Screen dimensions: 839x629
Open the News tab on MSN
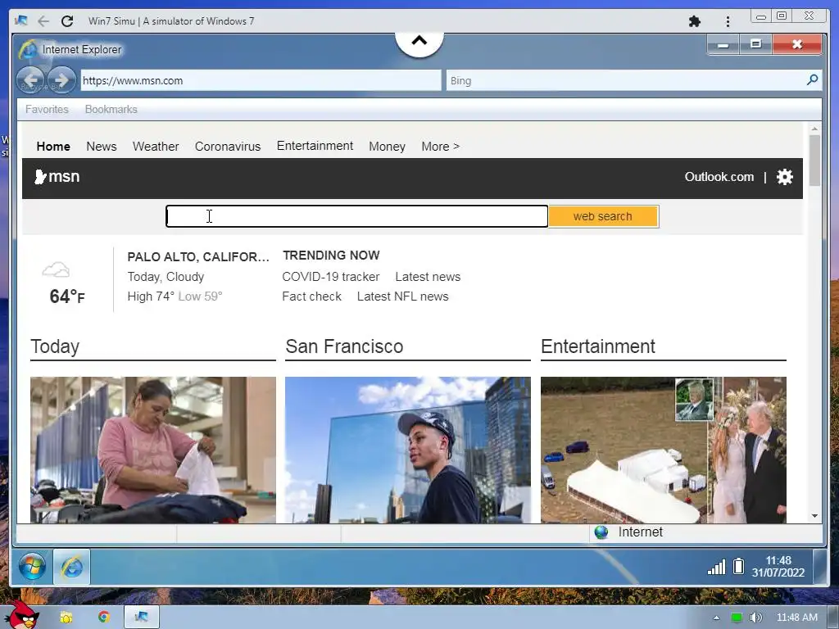(101, 147)
